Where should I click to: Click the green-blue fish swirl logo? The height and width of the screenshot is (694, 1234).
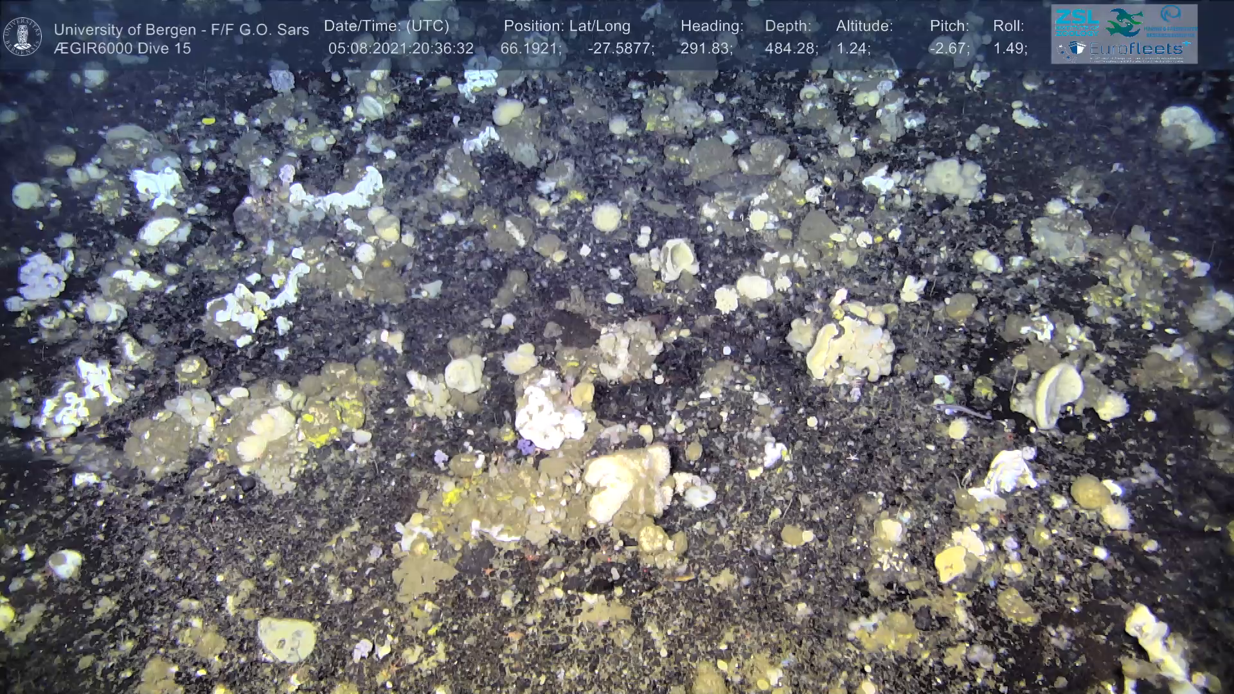(x=1123, y=23)
